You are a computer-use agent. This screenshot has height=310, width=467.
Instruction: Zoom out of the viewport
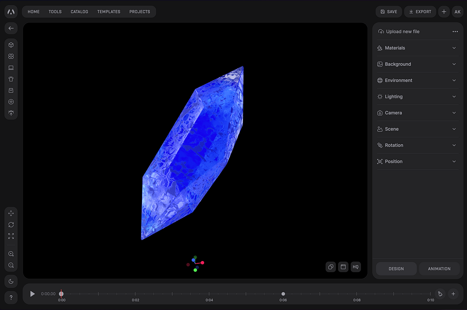[11, 265]
